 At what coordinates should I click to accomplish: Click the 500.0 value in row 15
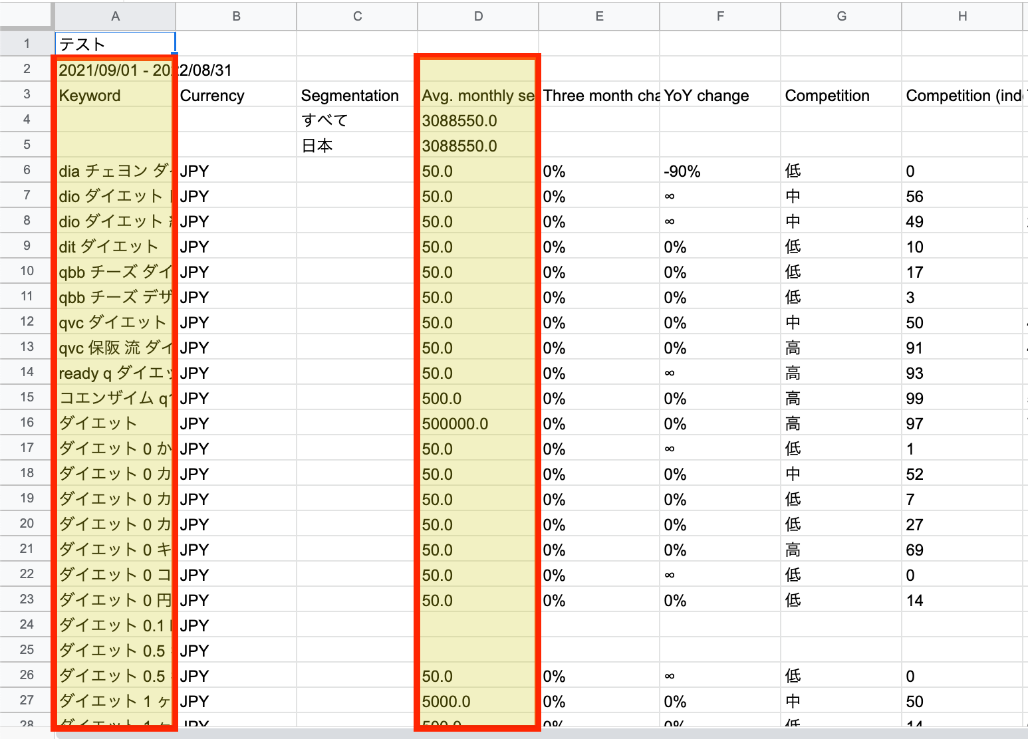478,398
